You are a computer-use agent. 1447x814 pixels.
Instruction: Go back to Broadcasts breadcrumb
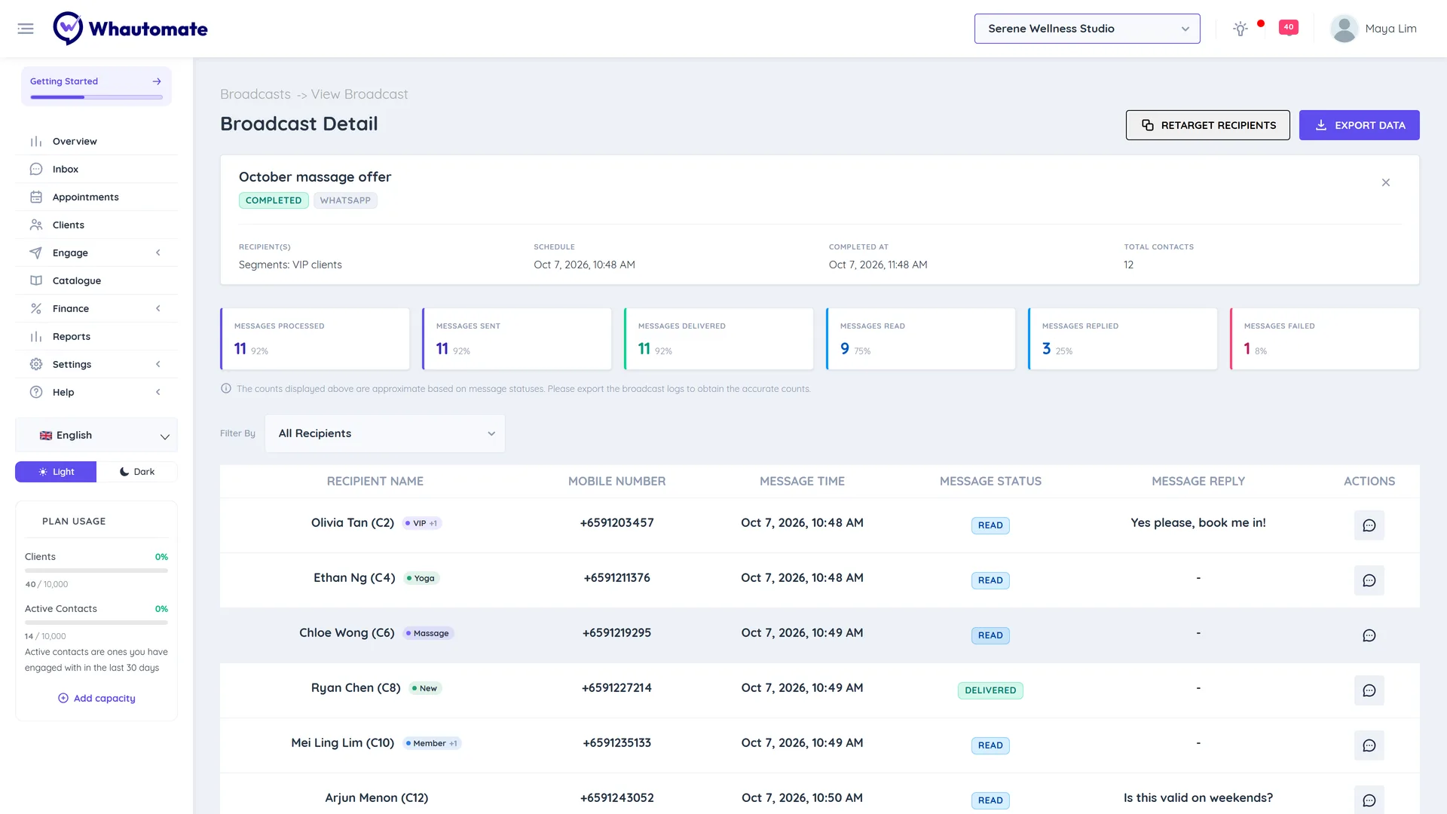coord(255,94)
